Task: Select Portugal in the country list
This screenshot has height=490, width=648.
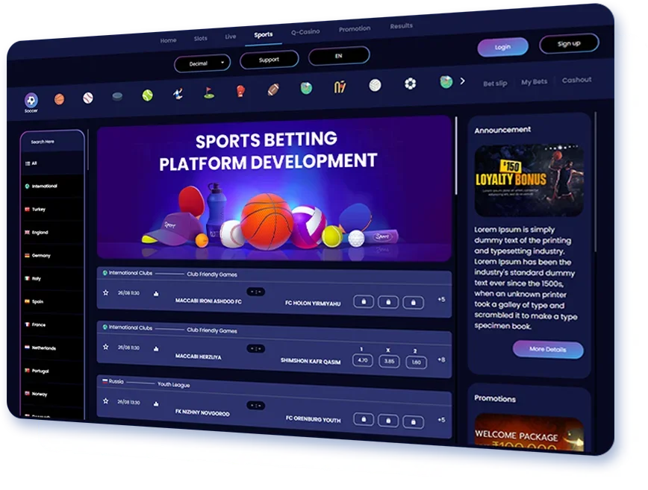Action: (52, 371)
